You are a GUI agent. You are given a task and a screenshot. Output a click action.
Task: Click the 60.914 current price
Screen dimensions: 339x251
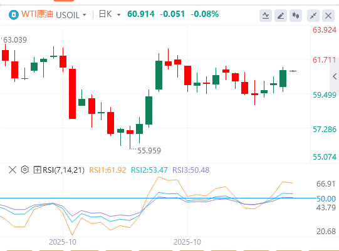(141, 14)
